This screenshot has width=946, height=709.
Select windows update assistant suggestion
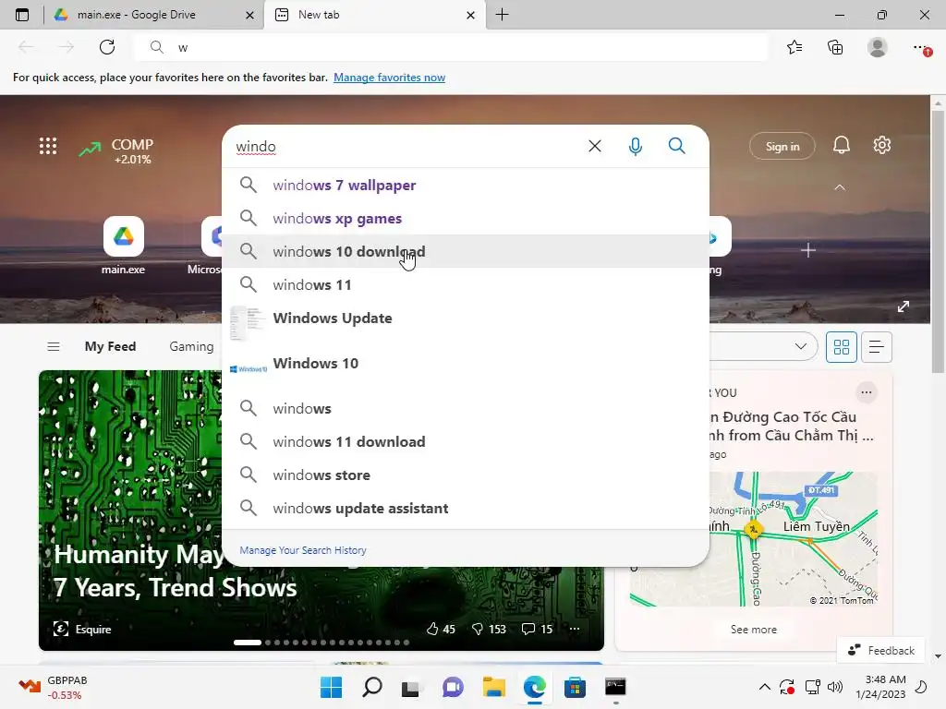point(466,508)
